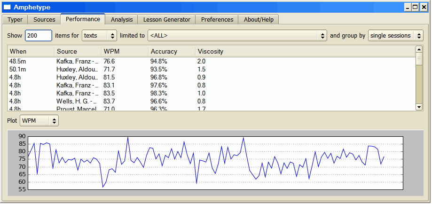Close the Amphetype window
The width and height of the screenshot is (432, 204).
[424, 8]
